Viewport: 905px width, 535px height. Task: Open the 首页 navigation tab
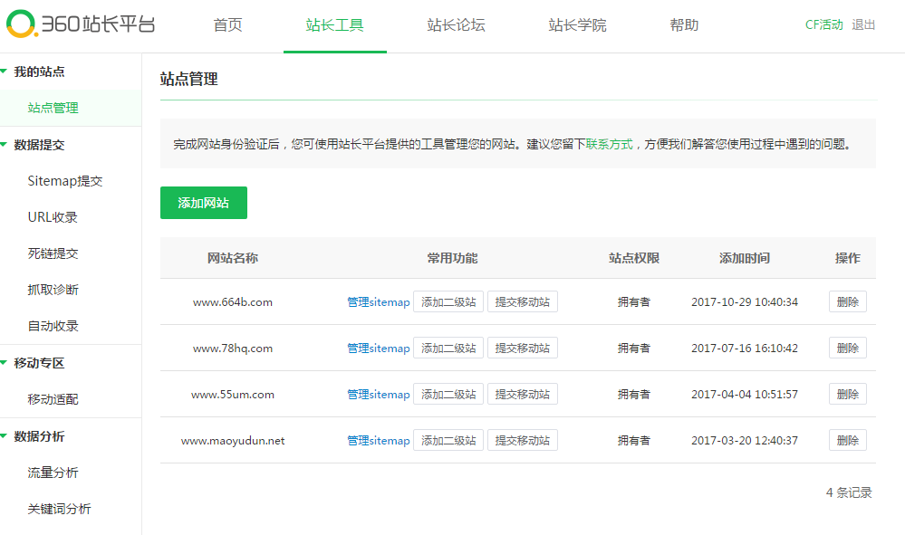[x=228, y=25]
